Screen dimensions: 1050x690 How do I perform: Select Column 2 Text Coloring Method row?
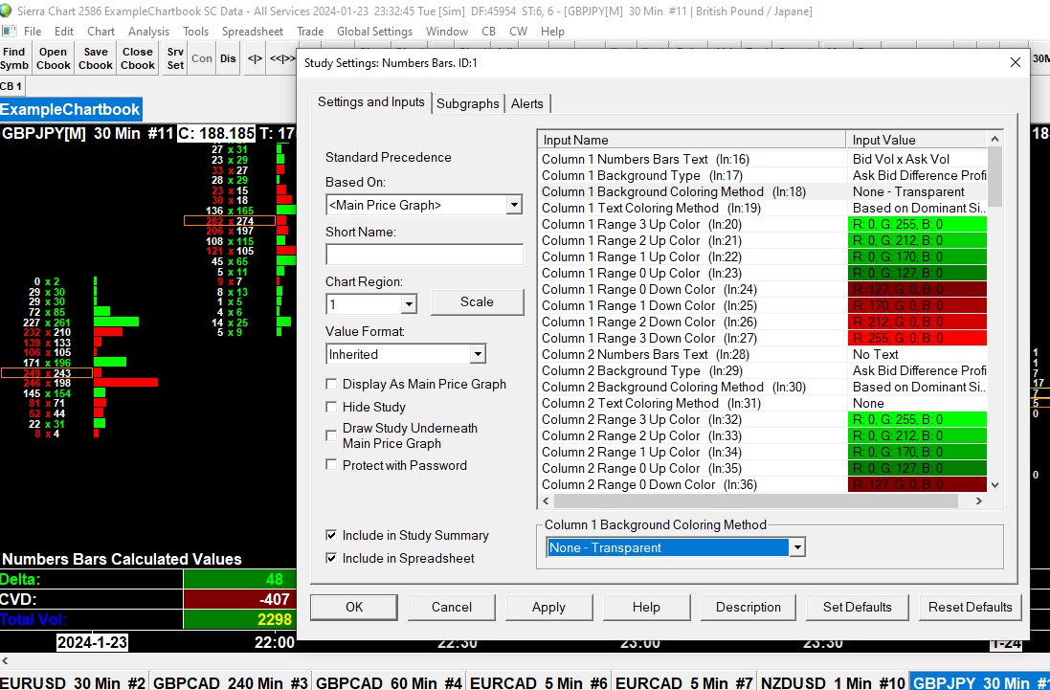(763, 404)
